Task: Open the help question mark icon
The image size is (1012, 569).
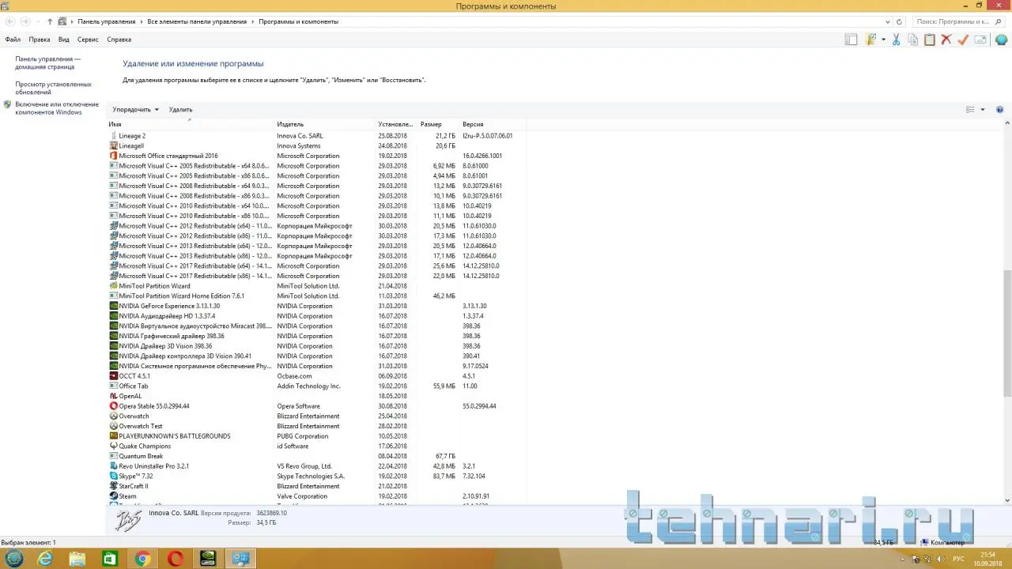Action: 1000,110
